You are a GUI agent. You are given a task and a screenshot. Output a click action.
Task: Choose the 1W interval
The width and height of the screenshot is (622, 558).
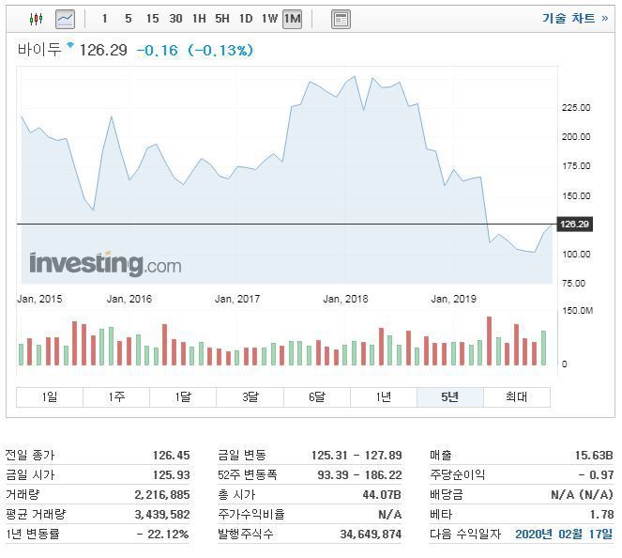269,18
